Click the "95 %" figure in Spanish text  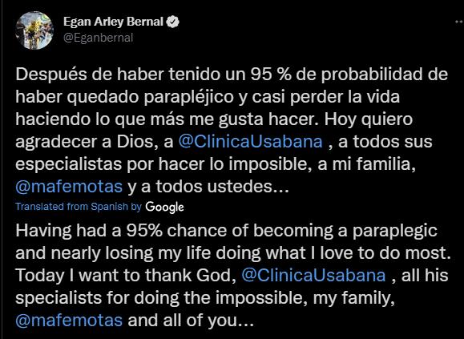[x=271, y=75]
